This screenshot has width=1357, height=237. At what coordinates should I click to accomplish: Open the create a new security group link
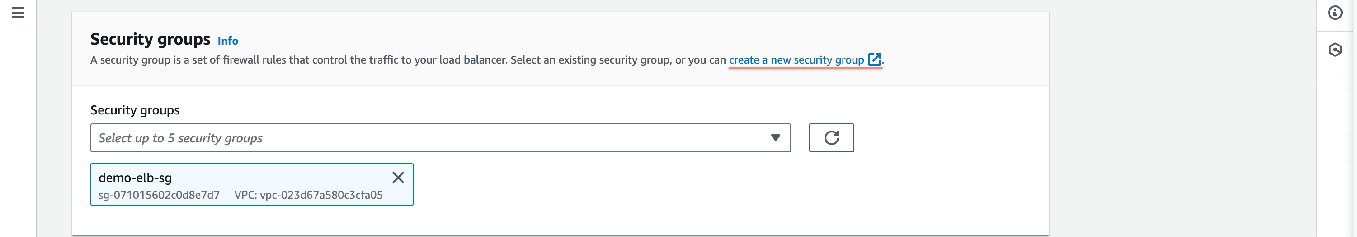[796, 60]
